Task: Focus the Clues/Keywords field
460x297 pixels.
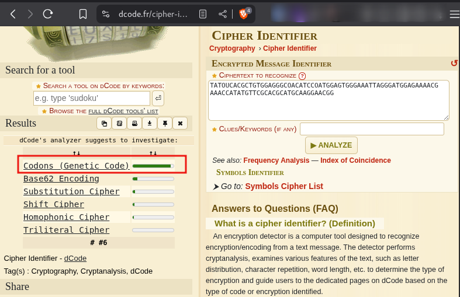Action: pos(372,129)
